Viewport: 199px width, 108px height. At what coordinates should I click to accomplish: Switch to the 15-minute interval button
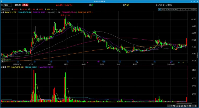(x=189, y=9)
